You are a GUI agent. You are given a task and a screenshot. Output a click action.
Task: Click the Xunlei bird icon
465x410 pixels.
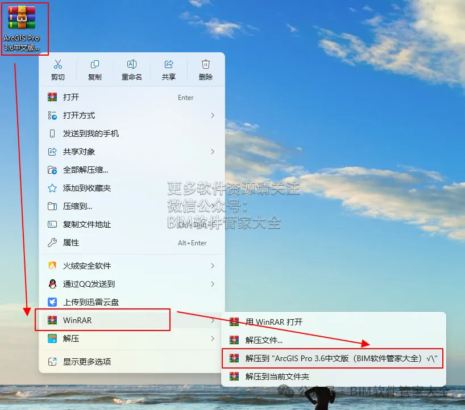[x=52, y=302]
